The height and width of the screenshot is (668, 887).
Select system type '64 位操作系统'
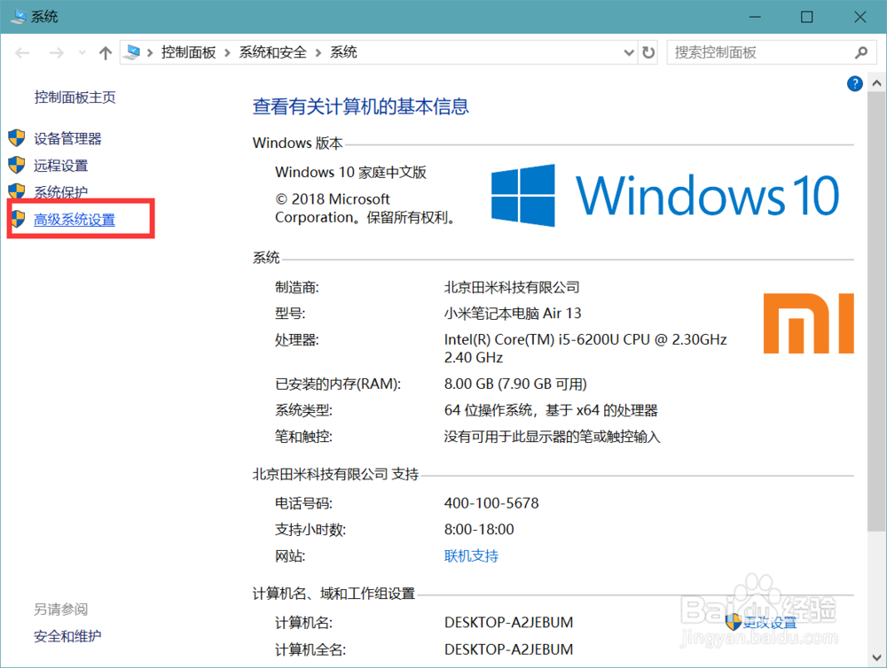(488, 410)
